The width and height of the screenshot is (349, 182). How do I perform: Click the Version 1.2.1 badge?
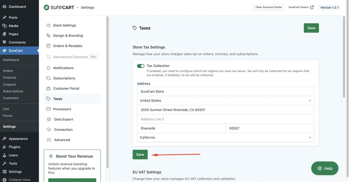tap(329, 7)
